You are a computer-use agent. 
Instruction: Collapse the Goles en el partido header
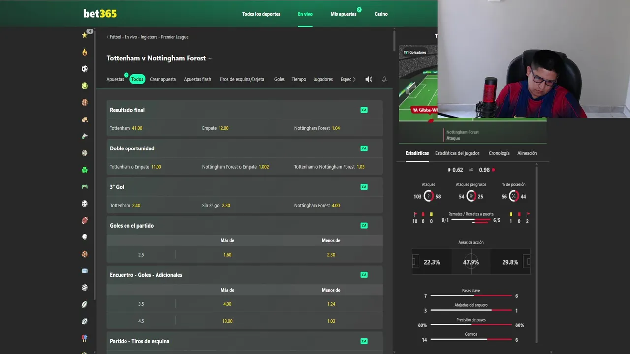(x=245, y=226)
